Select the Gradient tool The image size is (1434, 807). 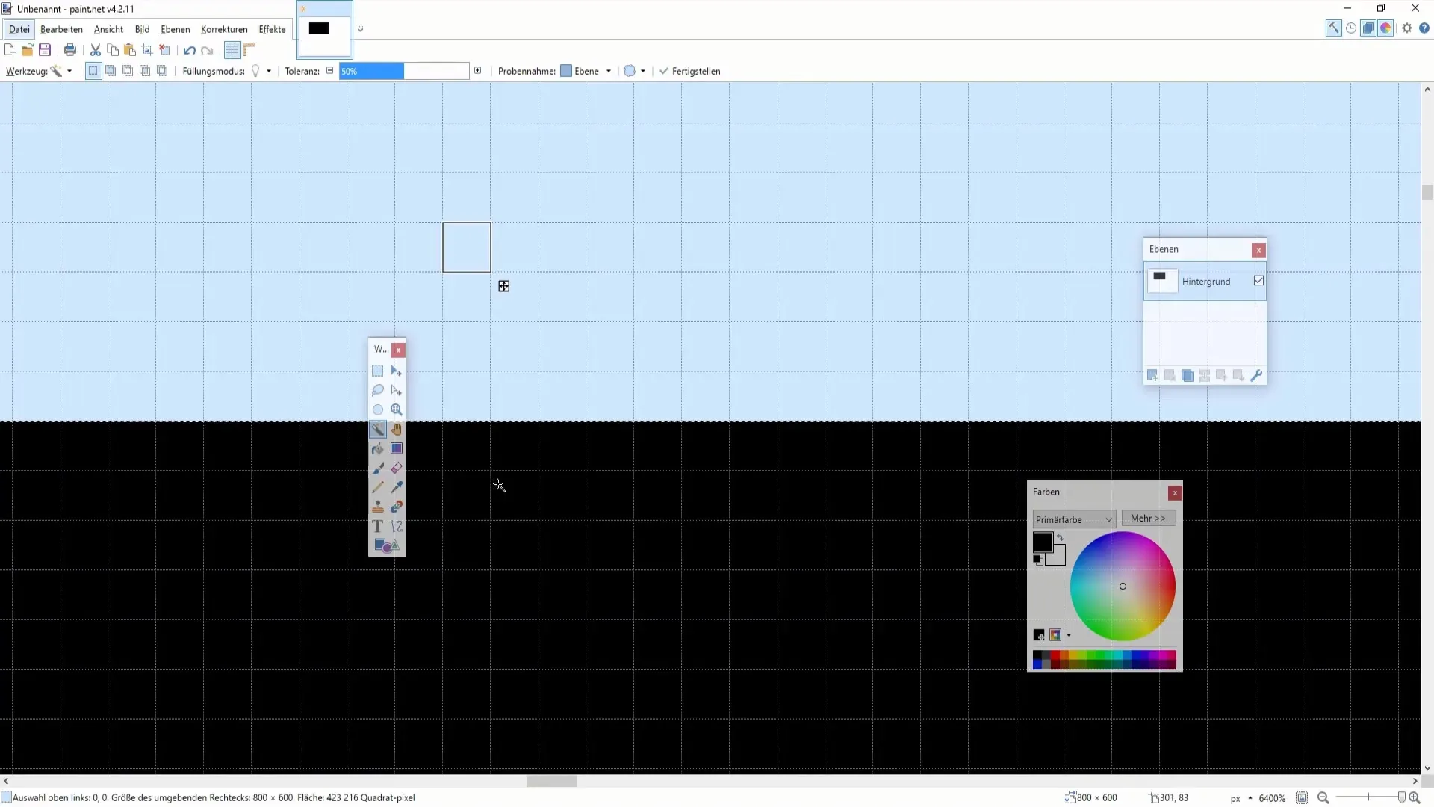(397, 448)
